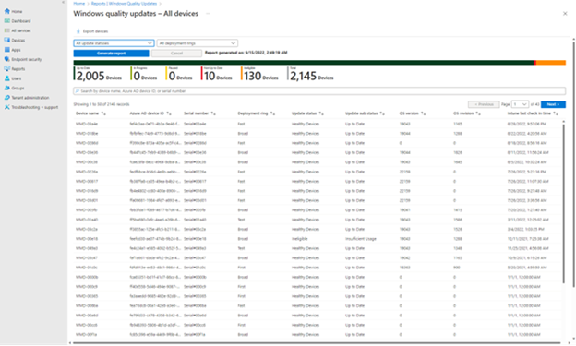
Task: Open Troubleshooting + support icon
Action: tap(7, 107)
